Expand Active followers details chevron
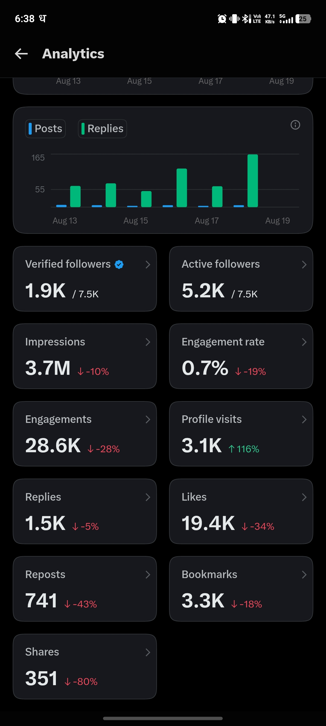Image resolution: width=326 pixels, height=726 pixels. click(304, 264)
